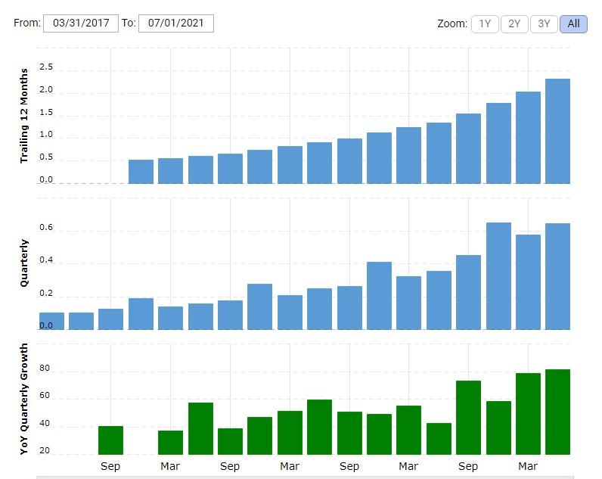This screenshot has height=479, width=602.
Task: Click the last Quarterly chart bar
Action: point(557,276)
